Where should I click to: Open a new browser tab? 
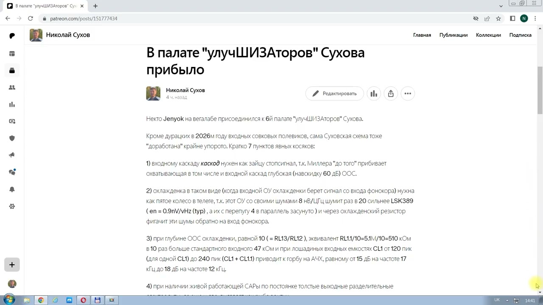(x=95, y=6)
